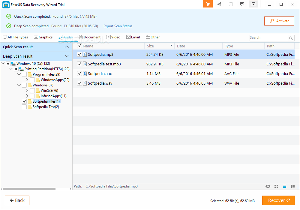
Task: Collapse the Quick Scan result section
Action: [67, 47]
